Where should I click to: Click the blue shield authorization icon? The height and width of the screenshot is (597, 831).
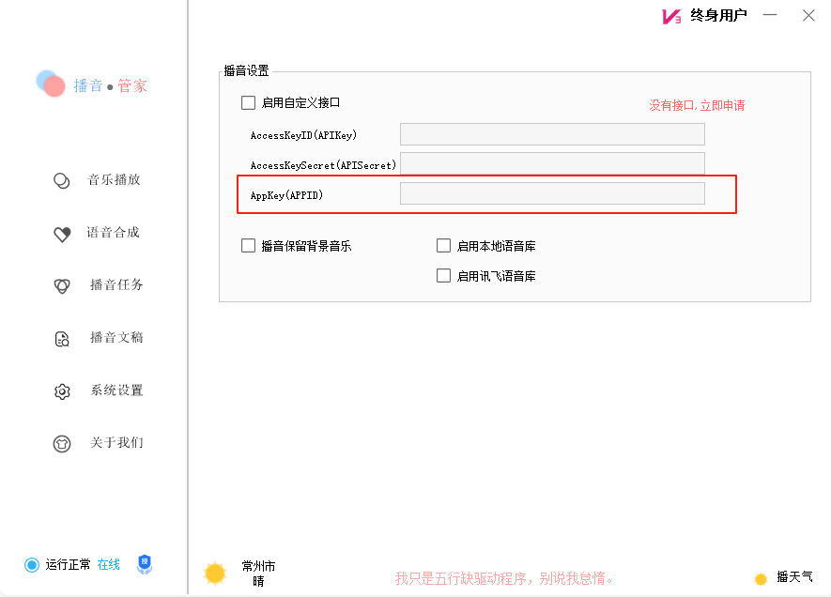pos(145,564)
